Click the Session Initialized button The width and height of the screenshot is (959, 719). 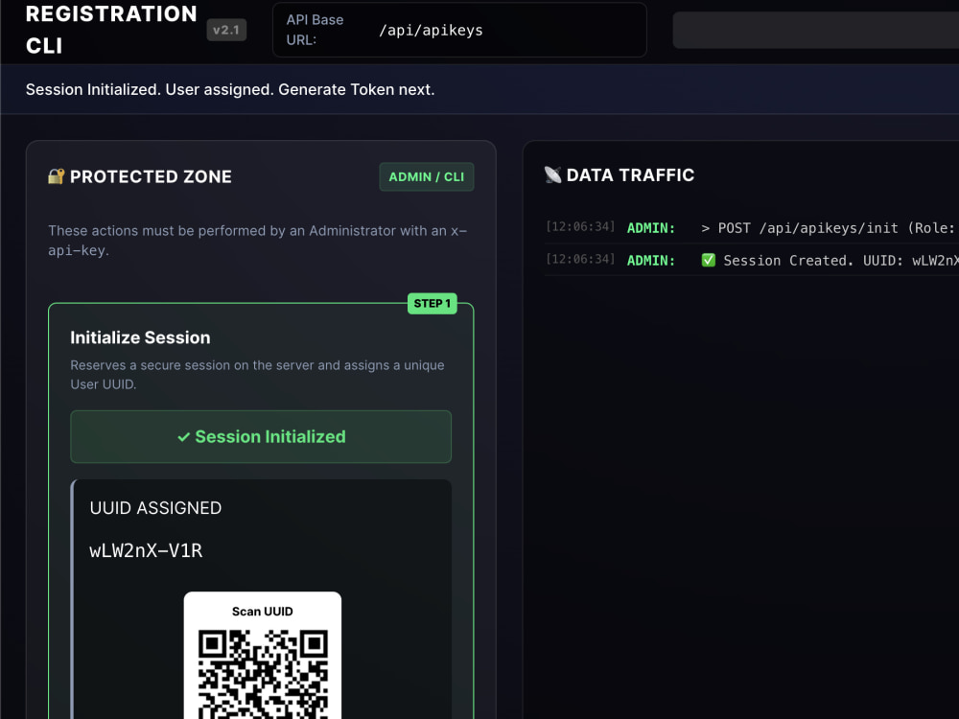261,436
